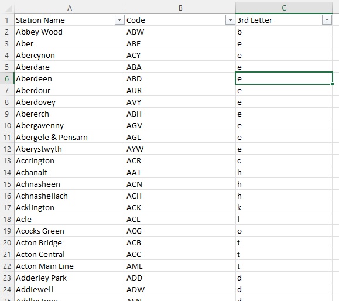Select the 'Abererch' cell
339x301 pixels.
(x=70, y=114)
